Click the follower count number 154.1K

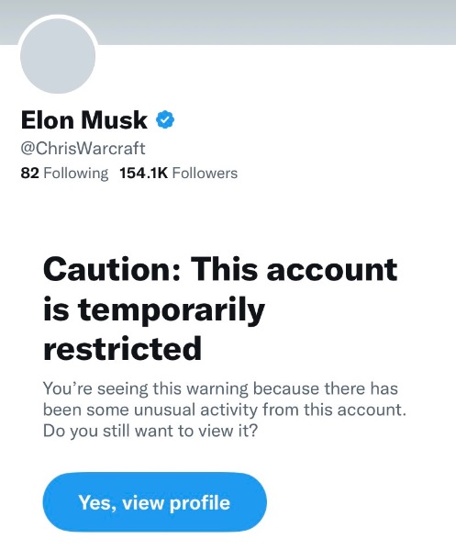pos(144,173)
